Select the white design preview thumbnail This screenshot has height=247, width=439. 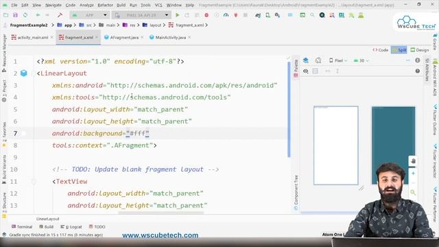335,145
